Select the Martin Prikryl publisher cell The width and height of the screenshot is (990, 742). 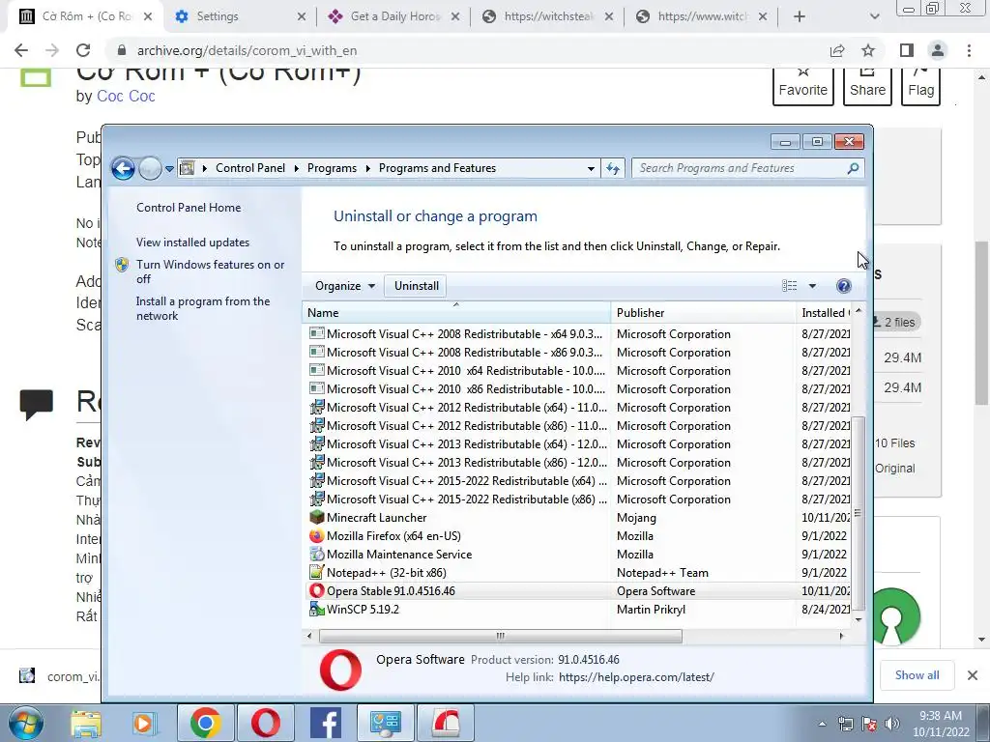651,609
